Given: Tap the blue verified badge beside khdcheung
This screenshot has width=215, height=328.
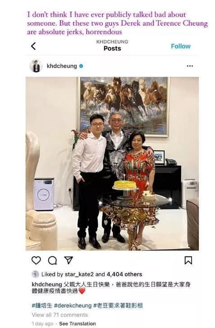Looking at the screenshot, I should pos(81,66).
